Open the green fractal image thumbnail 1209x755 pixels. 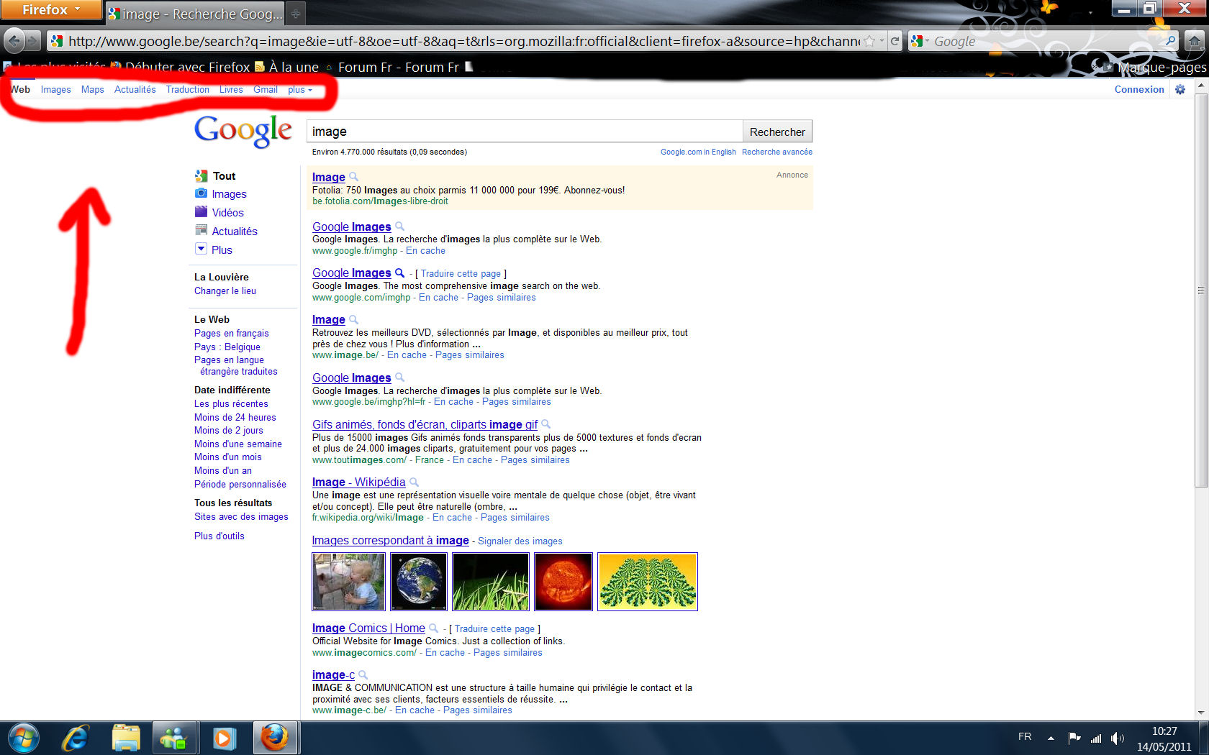coord(648,582)
